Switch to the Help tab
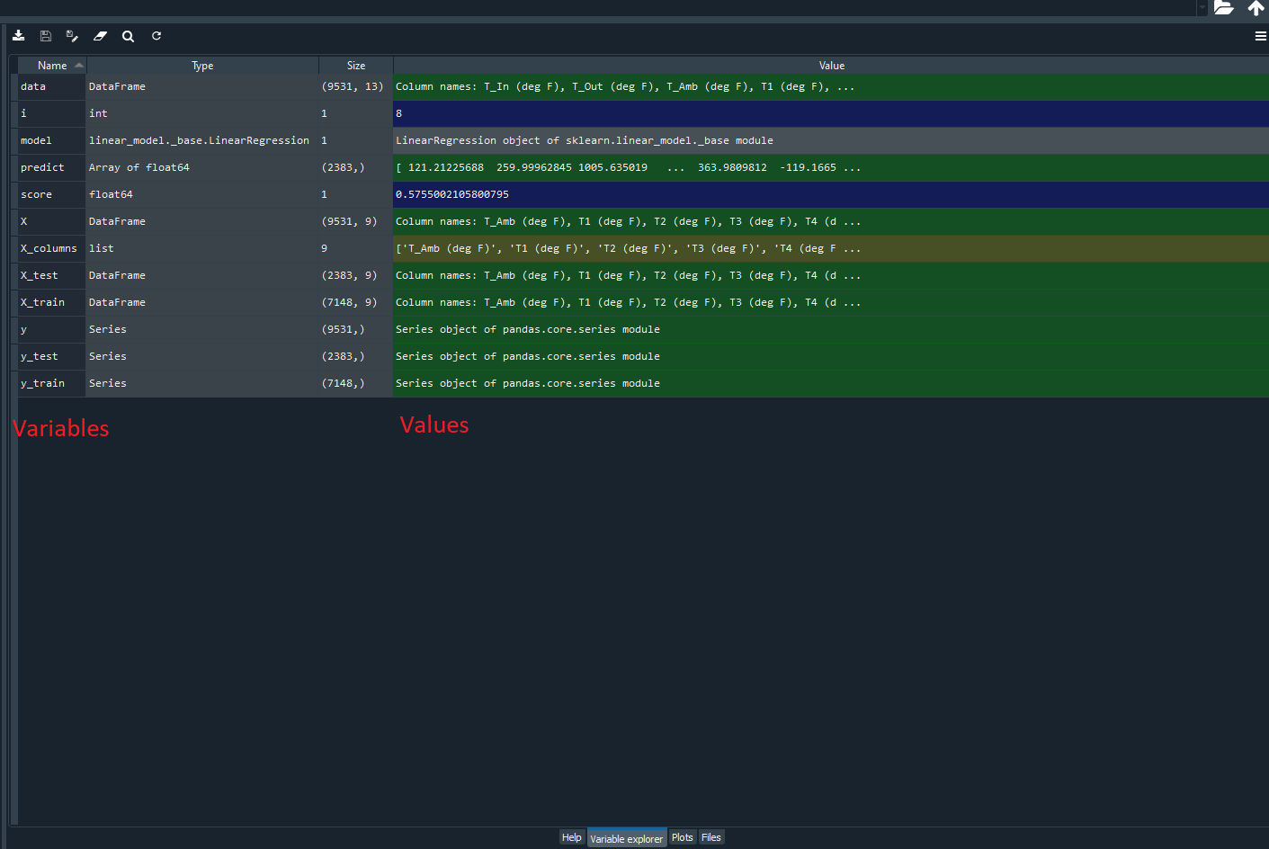 click(572, 837)
